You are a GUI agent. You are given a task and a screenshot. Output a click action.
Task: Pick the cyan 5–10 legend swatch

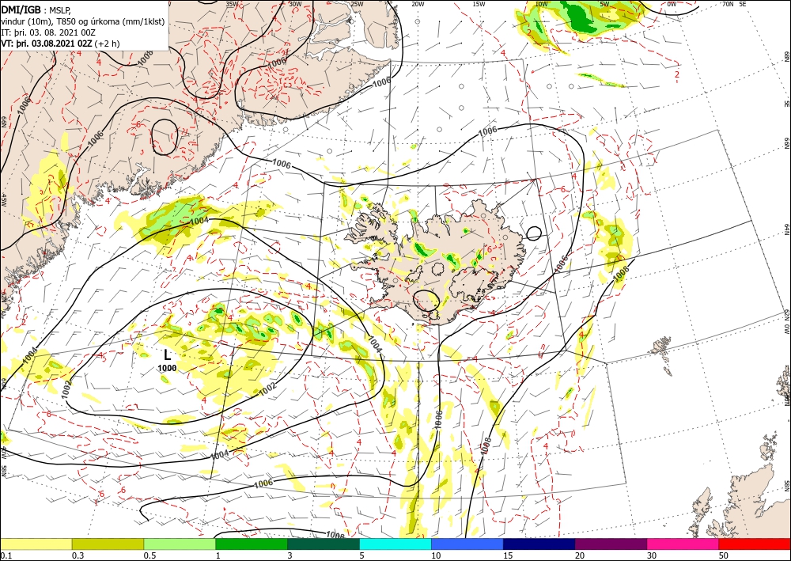tap(395, 544)
